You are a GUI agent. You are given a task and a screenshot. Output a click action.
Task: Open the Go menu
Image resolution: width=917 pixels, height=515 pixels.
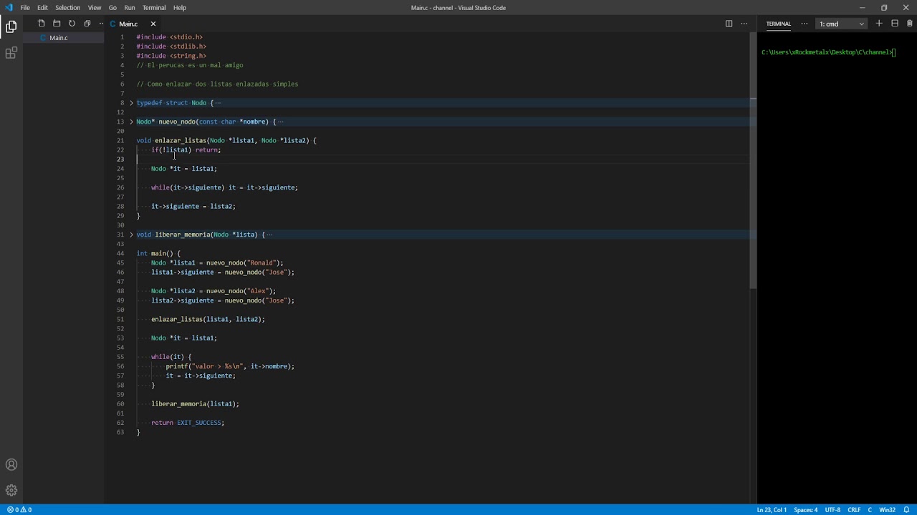click(x=112, y=8)
